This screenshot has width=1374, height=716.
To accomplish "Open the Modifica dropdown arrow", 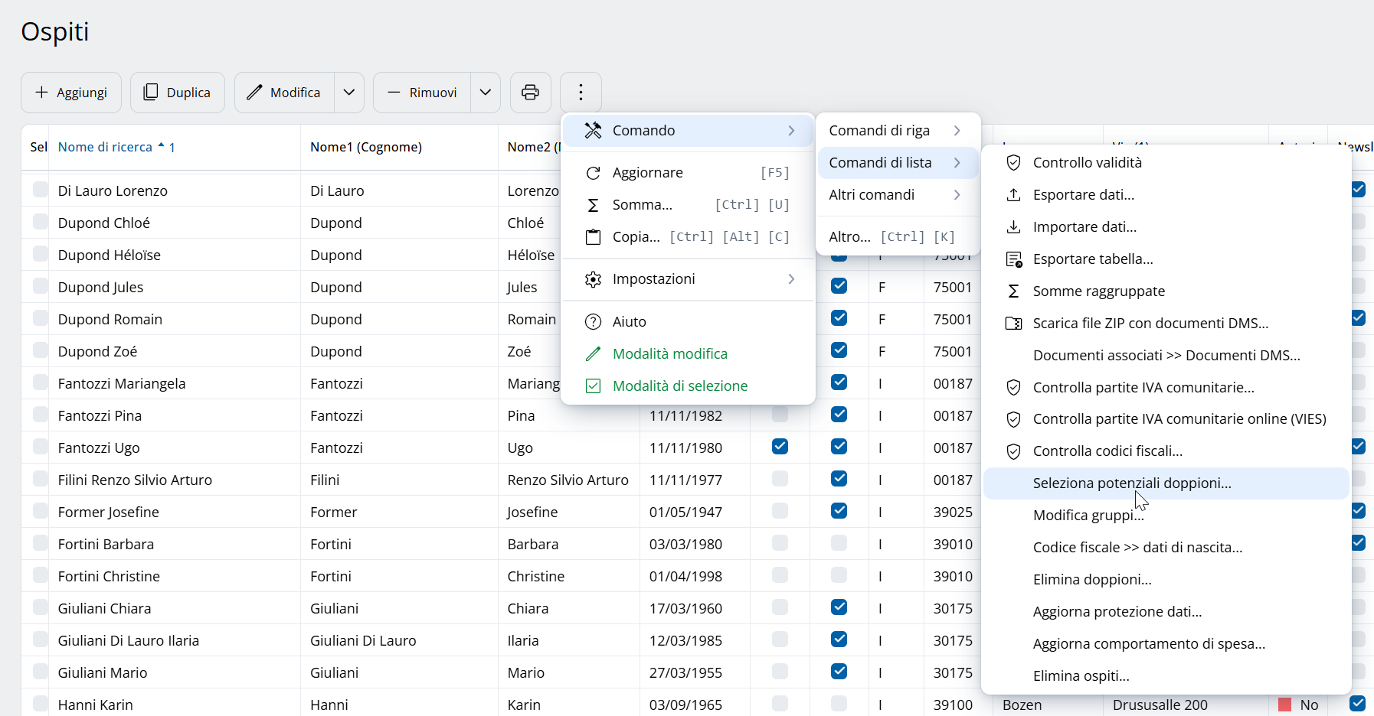I will 349,93.
